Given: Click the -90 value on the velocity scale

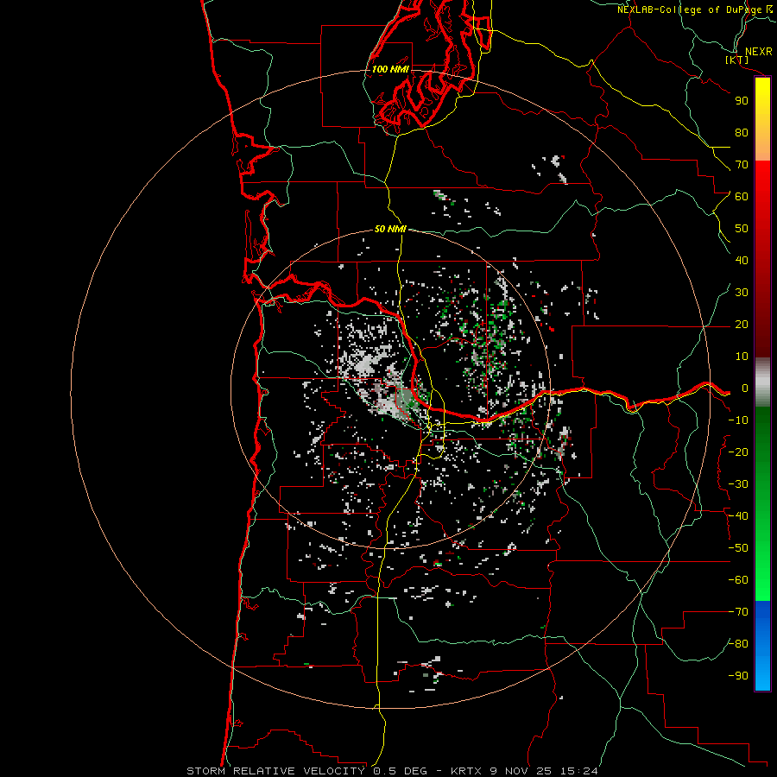Looking at the screenshot, I should click(x=738, y=676).
